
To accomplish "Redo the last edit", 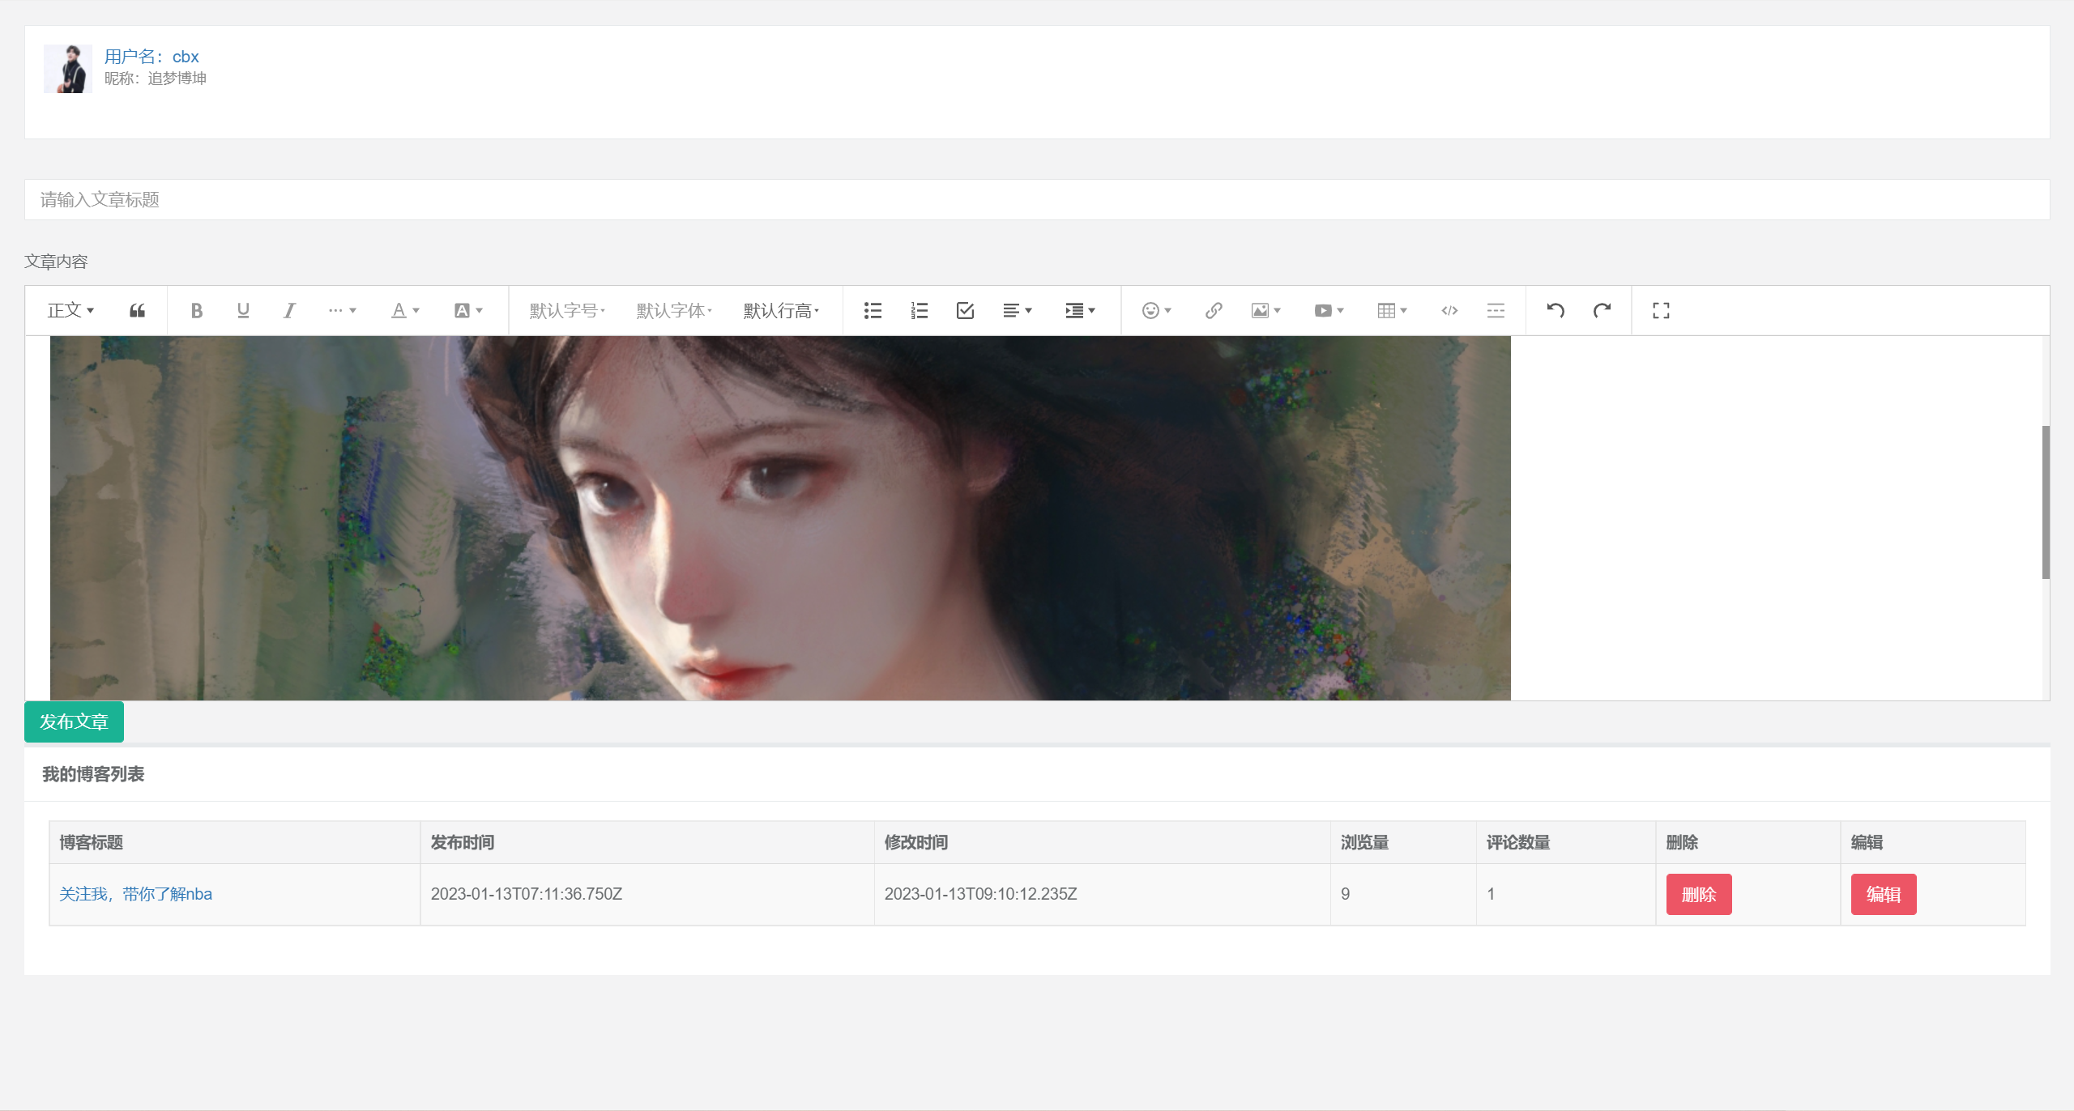I will click(1602, 311).
